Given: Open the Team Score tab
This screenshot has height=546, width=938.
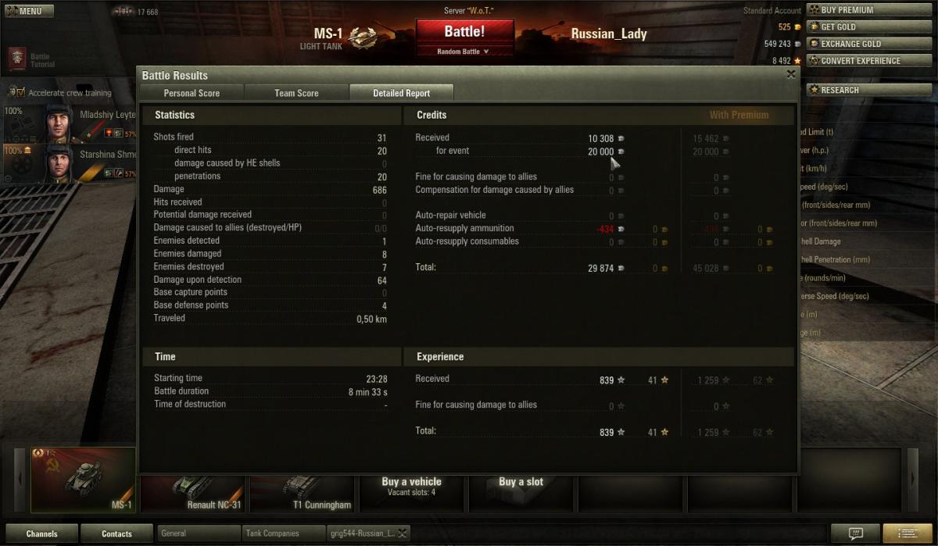Looking at the screenshot, I should (296, 93).
